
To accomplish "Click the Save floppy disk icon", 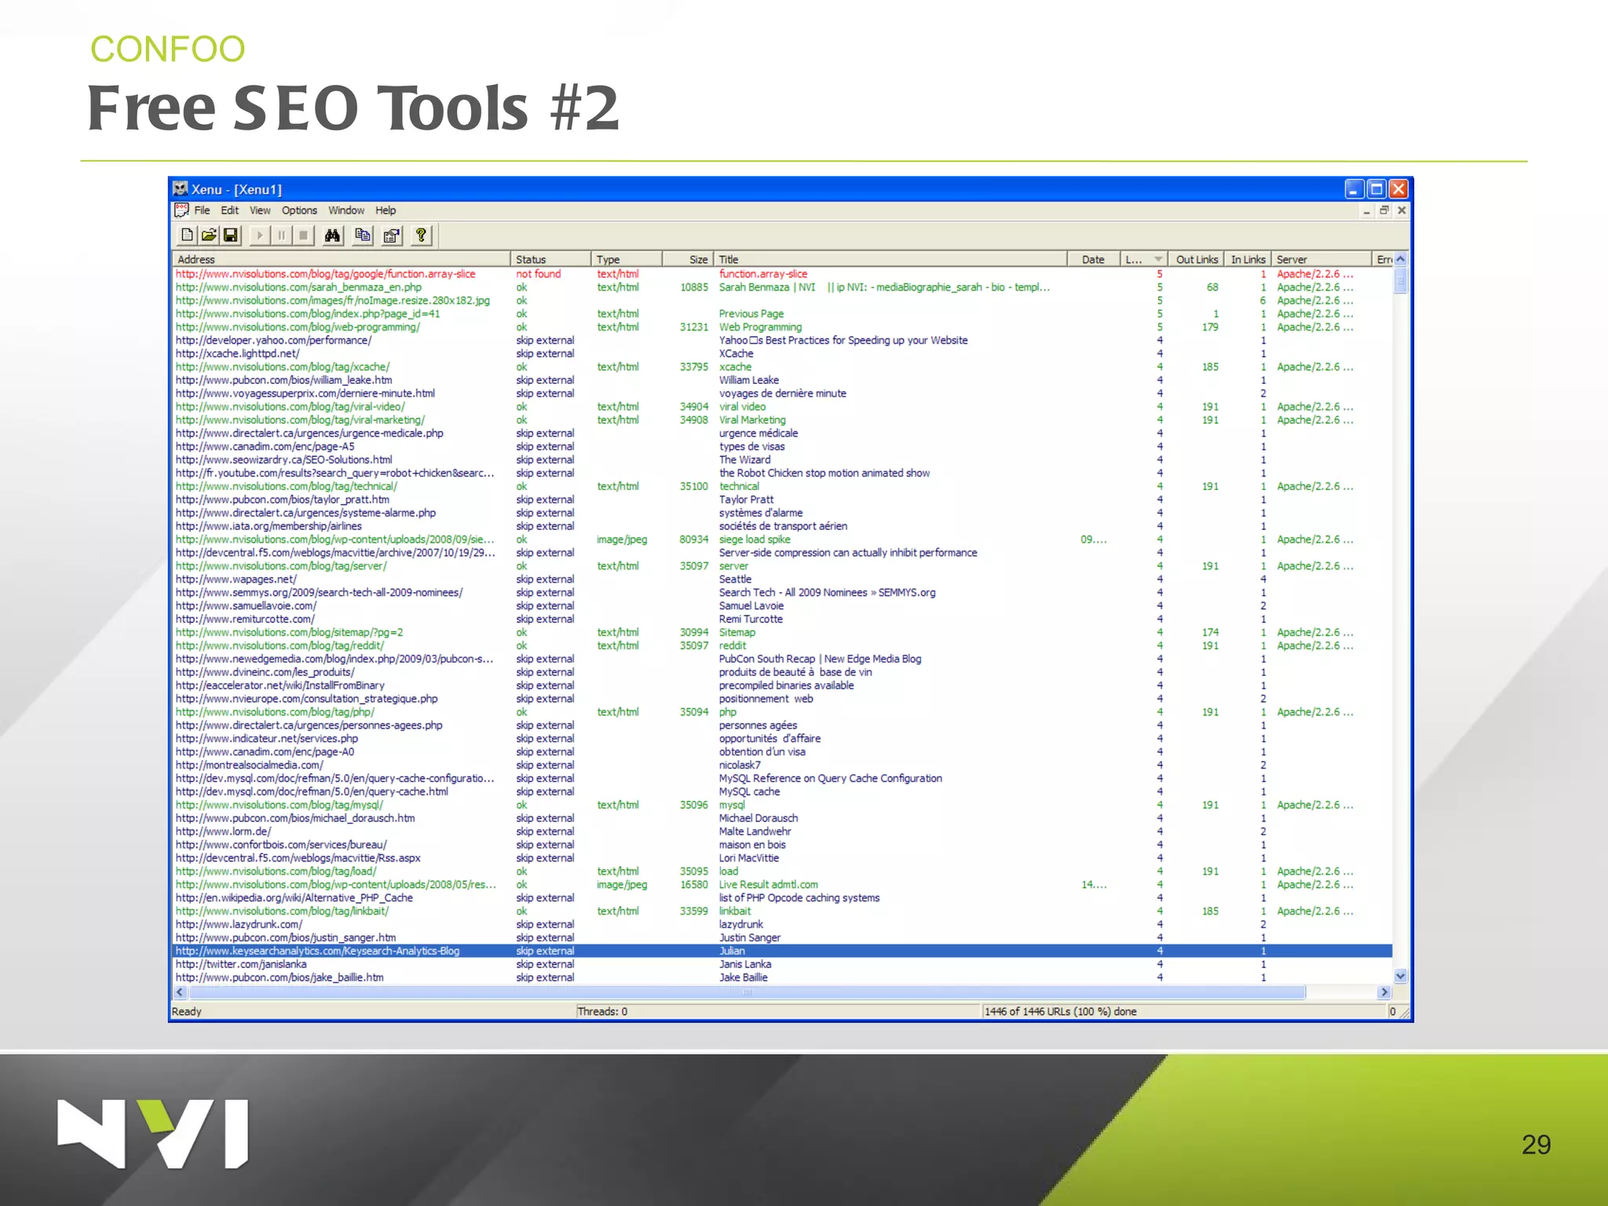I will pyautogui.click(x=231, y=235).
